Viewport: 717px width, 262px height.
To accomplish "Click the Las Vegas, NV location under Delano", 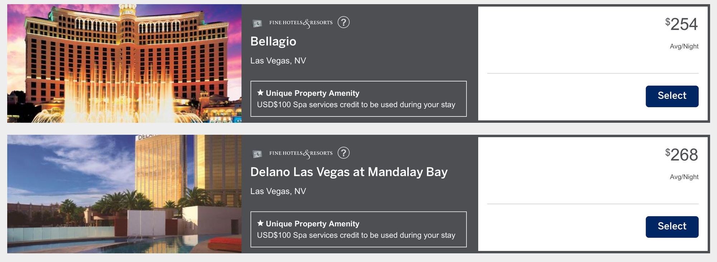I will pos(278,191).
